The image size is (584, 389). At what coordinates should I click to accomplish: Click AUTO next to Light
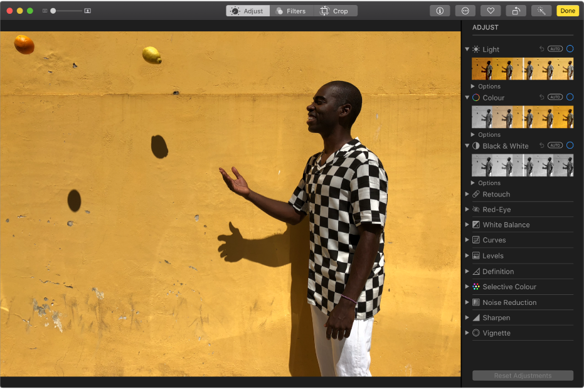click(555, 48)
